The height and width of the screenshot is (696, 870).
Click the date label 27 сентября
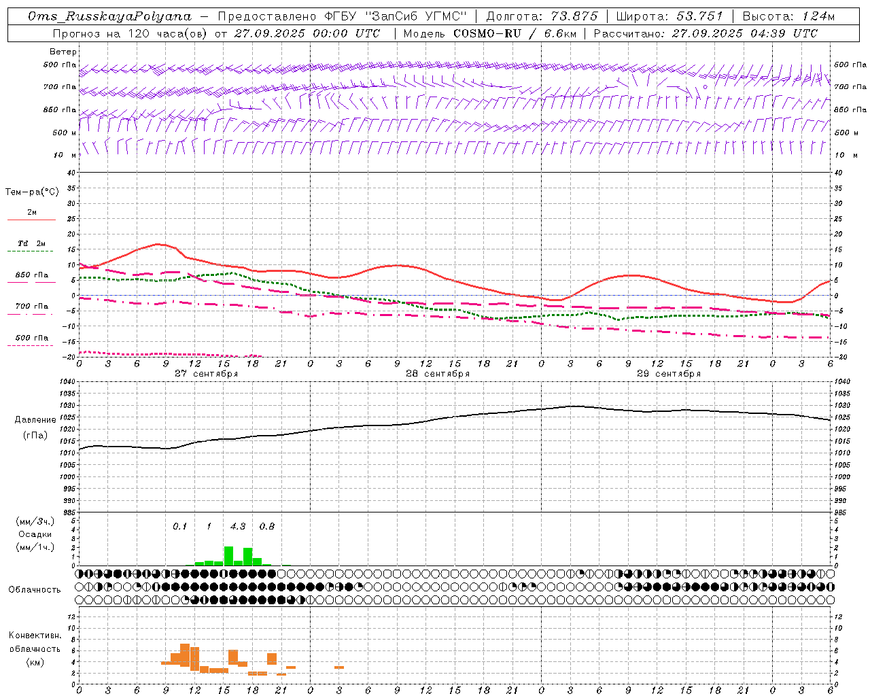(x=206, y=374)
